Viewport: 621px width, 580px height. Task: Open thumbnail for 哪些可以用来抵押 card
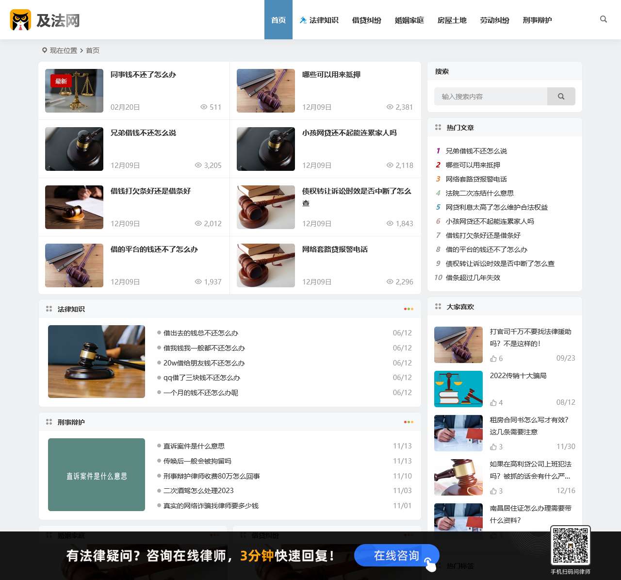click(x=266, y=91)
